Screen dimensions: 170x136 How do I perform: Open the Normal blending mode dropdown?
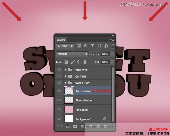(x=72, y=54)
